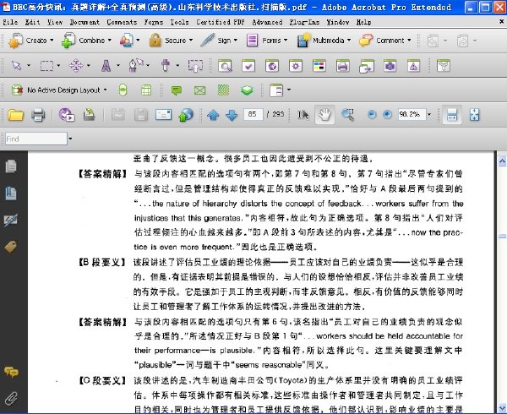Open the View menu
This screenshot has height=414, width=507.
pyautogui.click(x=55, y=22)
